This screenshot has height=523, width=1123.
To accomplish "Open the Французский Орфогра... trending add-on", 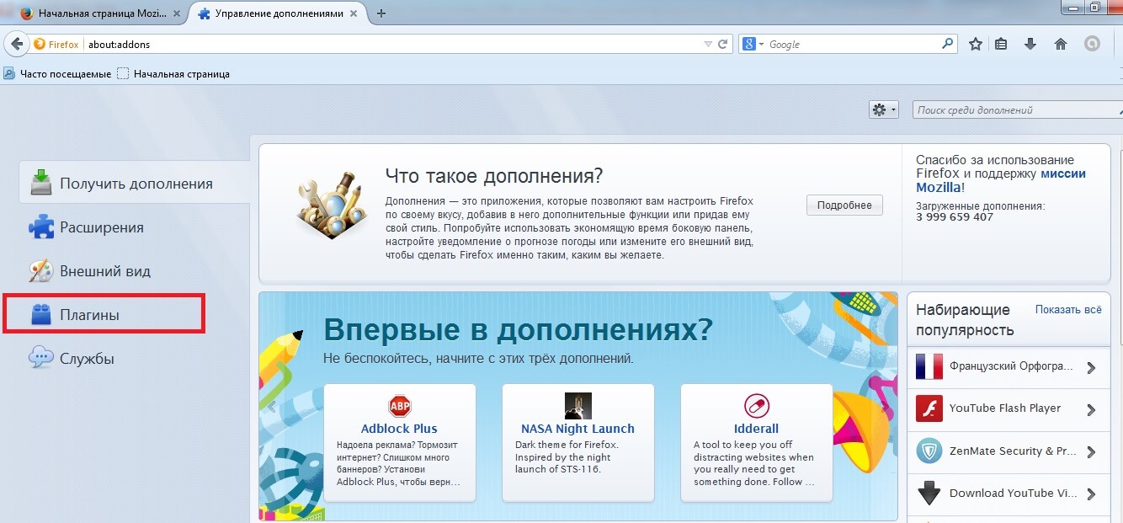I will [x=1009, y=367].
